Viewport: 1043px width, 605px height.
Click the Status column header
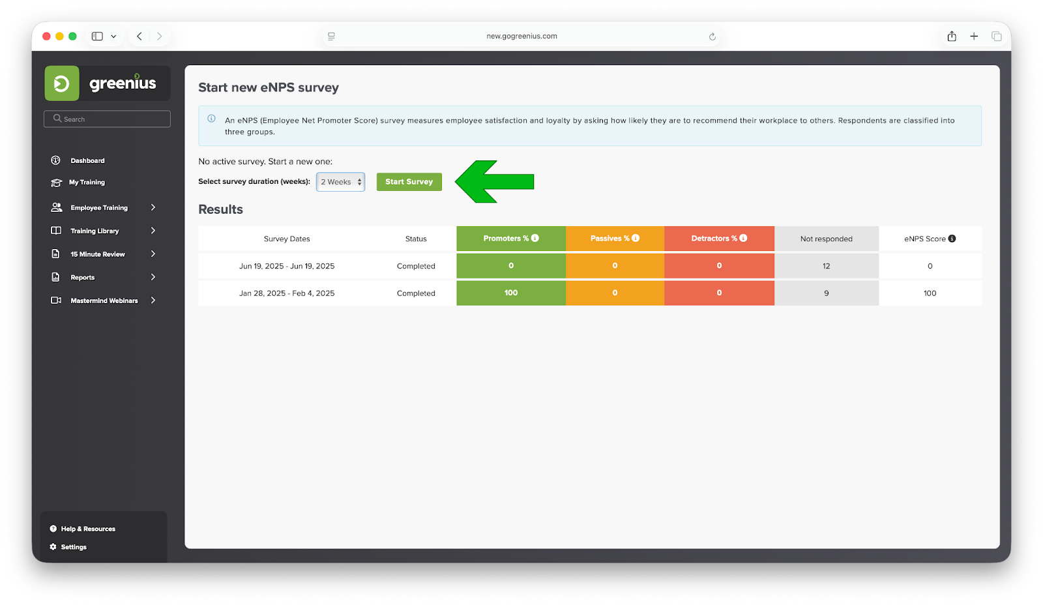416,239
